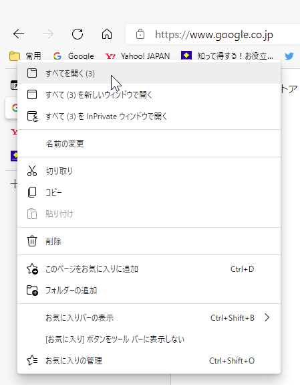Click the Yahoo! JAPAN bookmark
Screen dimensions: 300x385
click(138, 56)
